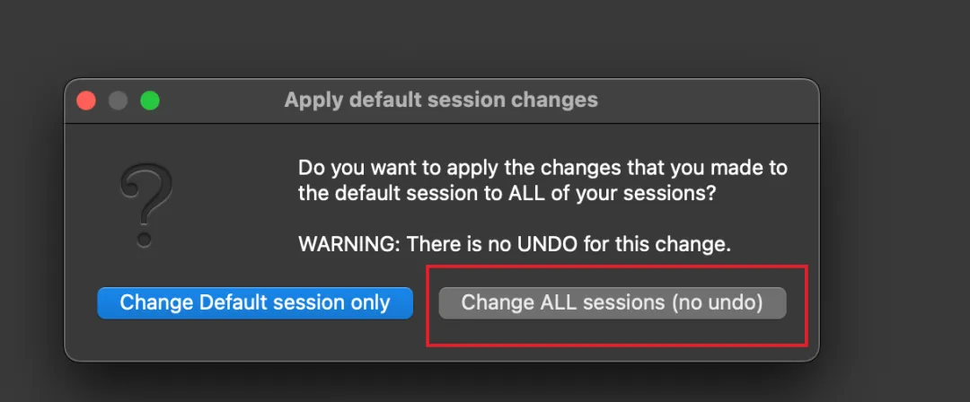
Task: Close the dialog using the red button
Action: click(x=86, y=100)
